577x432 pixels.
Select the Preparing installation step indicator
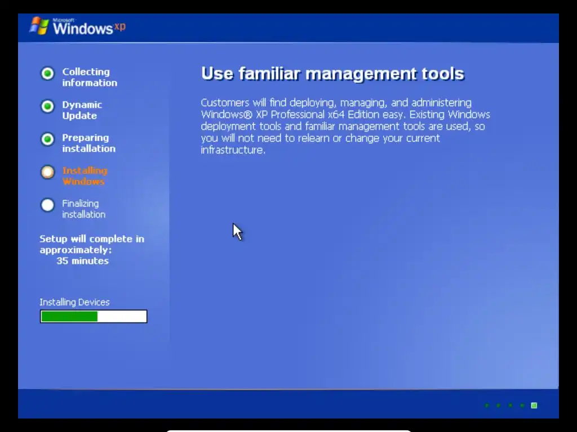(x=47, y=139)
